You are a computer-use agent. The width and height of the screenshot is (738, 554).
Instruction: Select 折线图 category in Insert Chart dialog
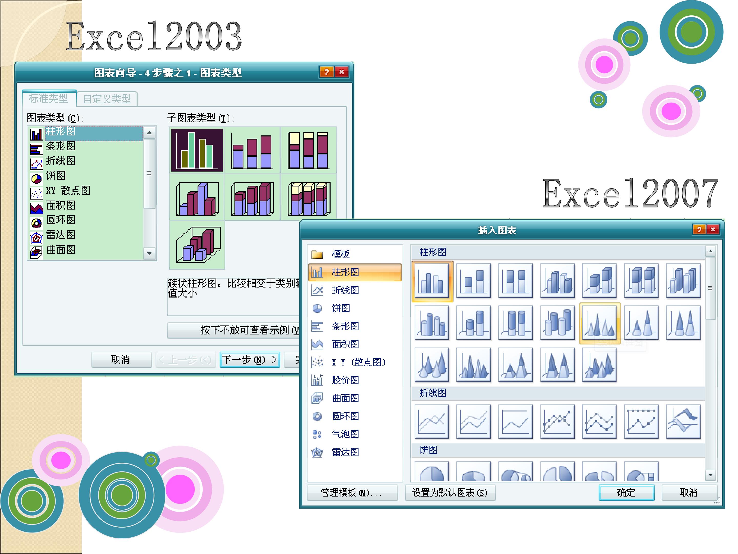[355, 291]
